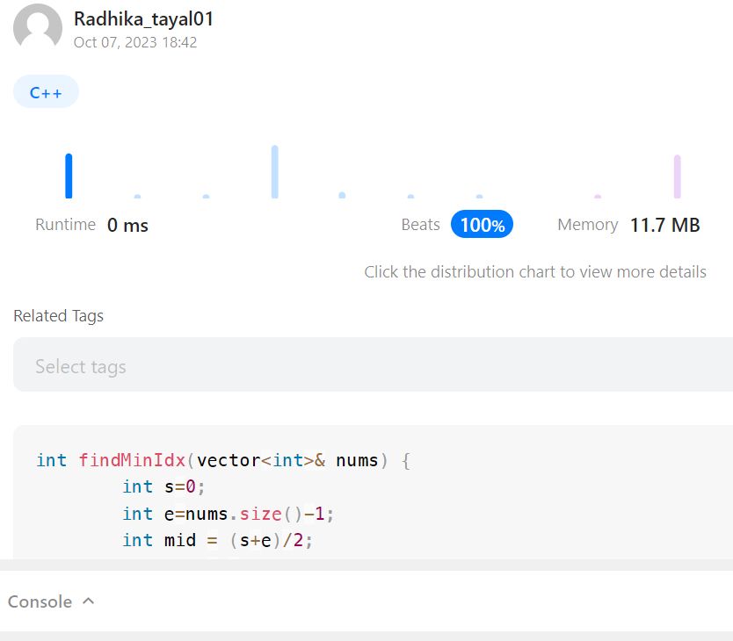
Task: Select the tall purple memory distribution bar
Action: click(678, 176)
